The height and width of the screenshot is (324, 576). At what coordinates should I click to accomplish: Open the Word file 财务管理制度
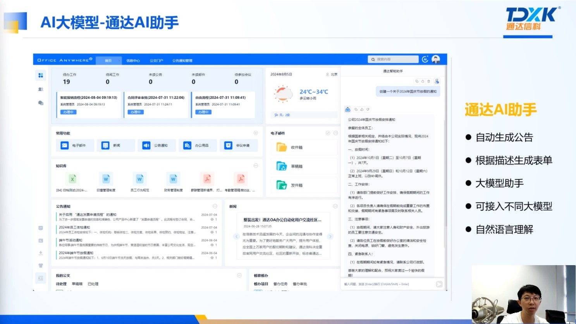click(x=173, y=182)
